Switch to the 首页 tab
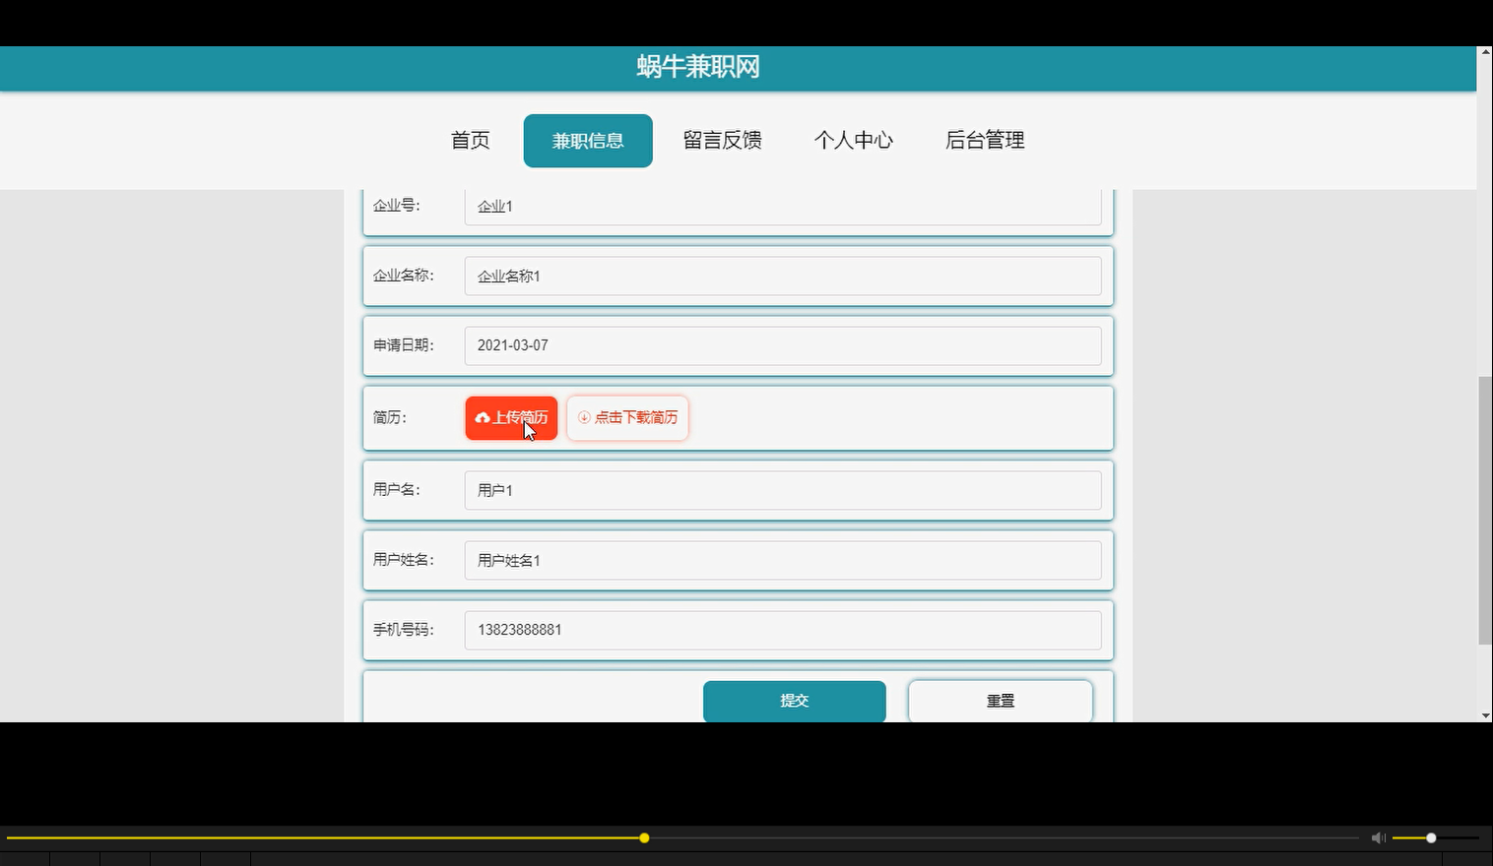 (469, 140)
